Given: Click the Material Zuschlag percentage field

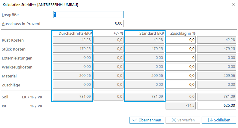Looking at the screenshot, I should [x=181, y=76].
